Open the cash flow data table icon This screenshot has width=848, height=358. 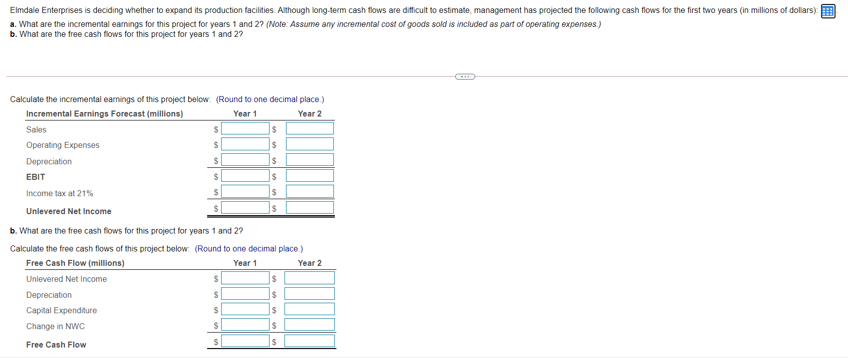828,11
